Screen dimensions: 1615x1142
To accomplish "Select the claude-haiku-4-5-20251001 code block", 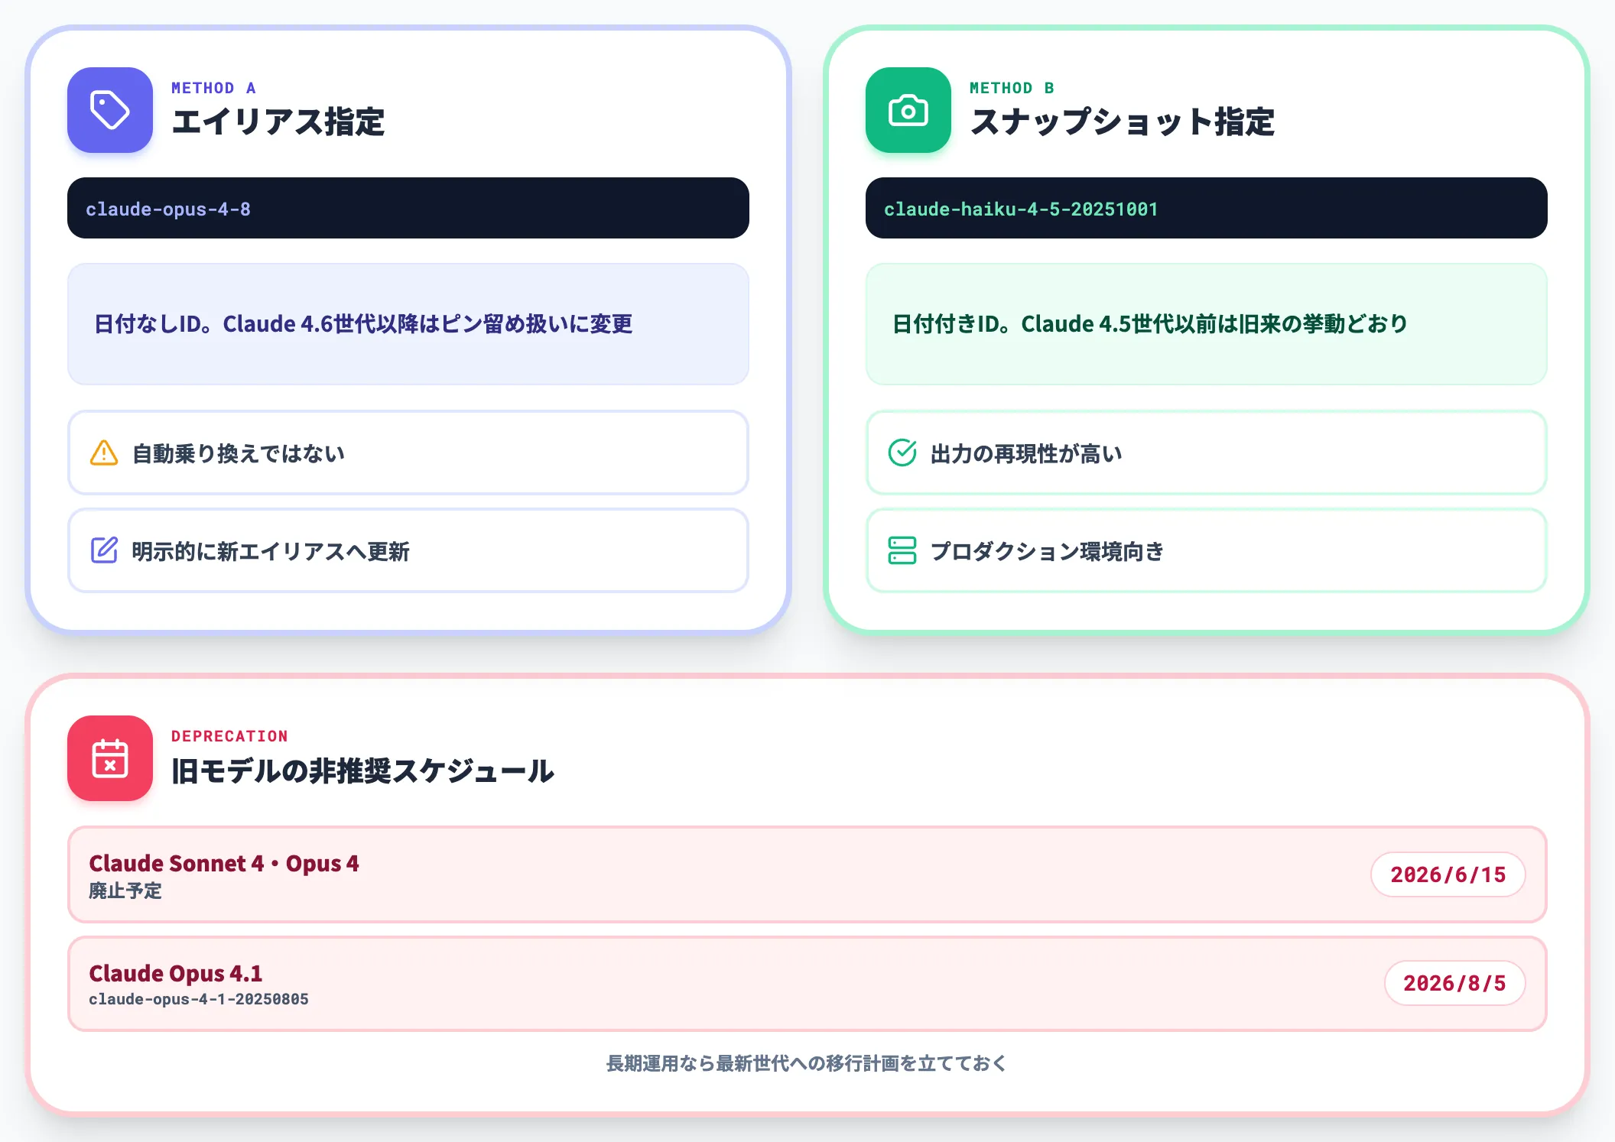I will [x=1207, y=208].
